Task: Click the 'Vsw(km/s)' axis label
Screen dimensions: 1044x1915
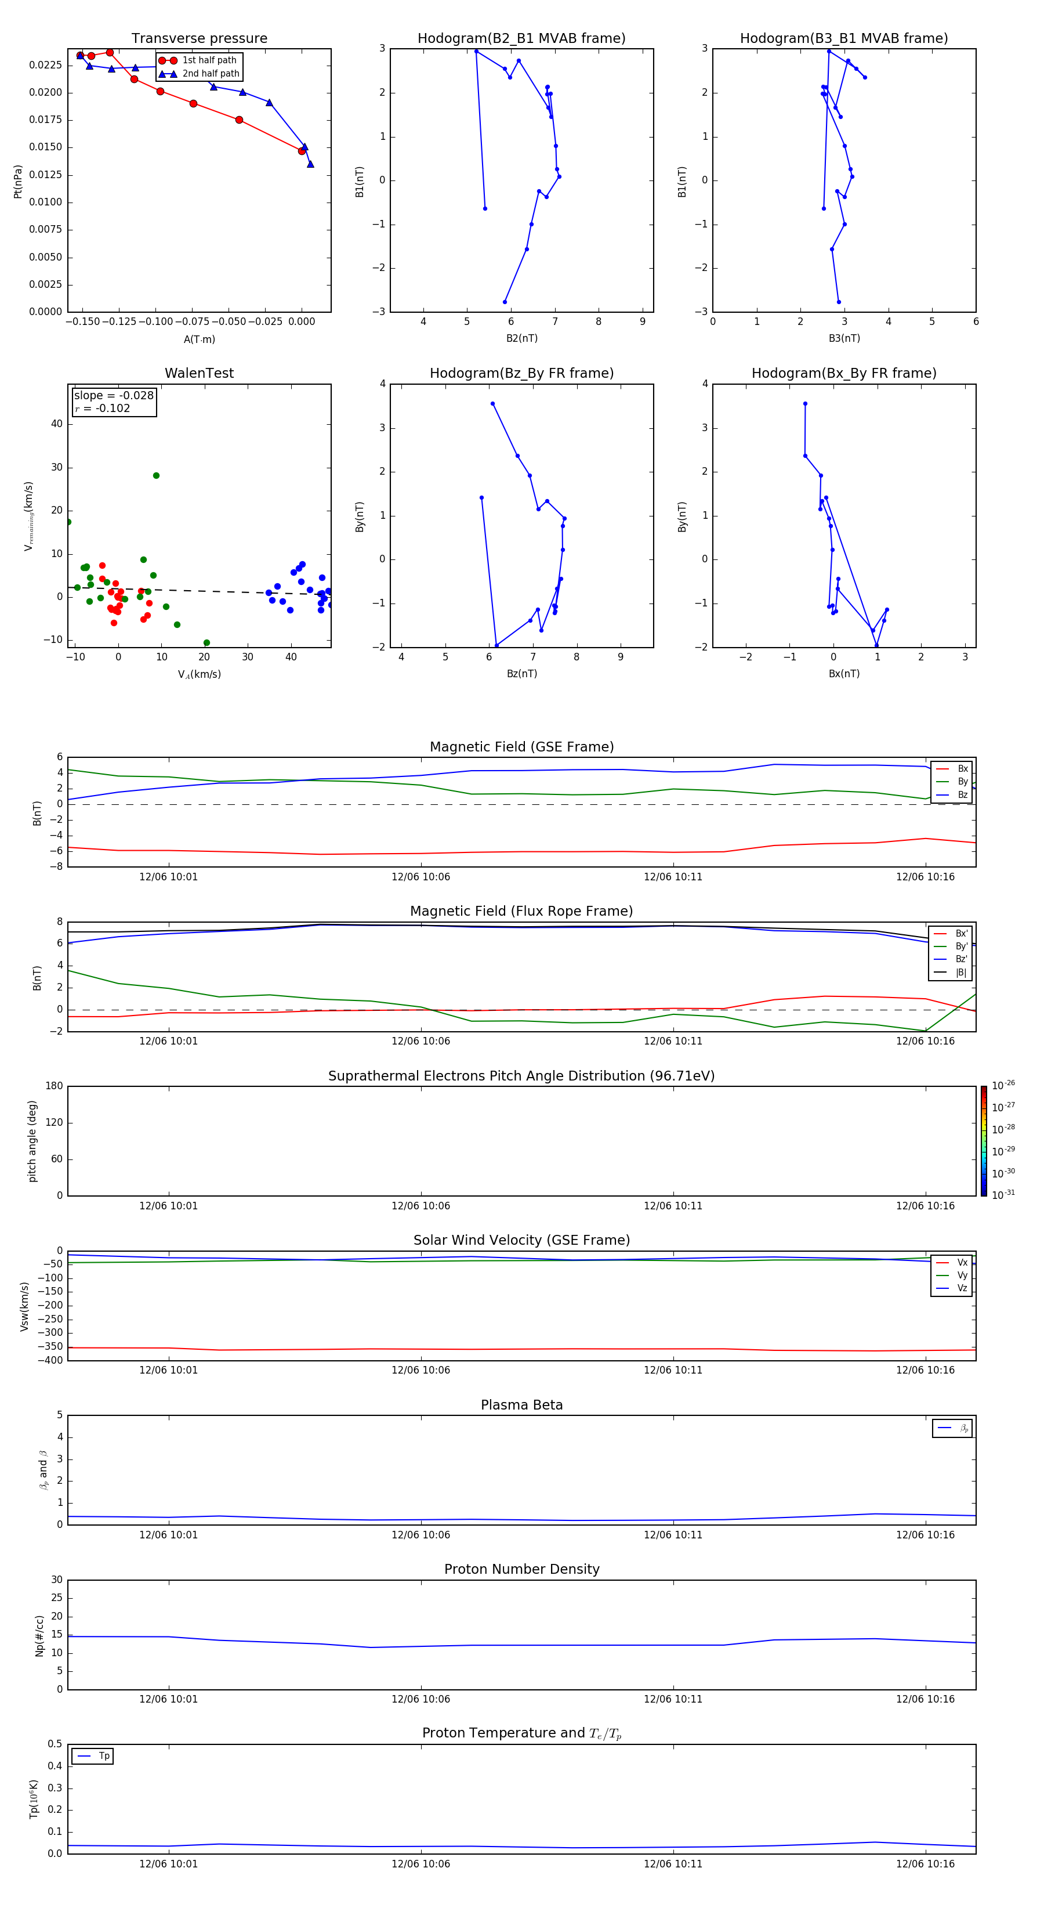Action: pyautogui.click(x=24, y=1306)
